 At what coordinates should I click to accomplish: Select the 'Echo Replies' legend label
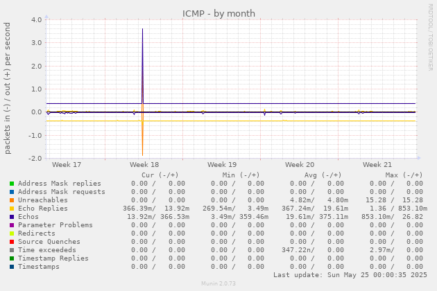43,209
